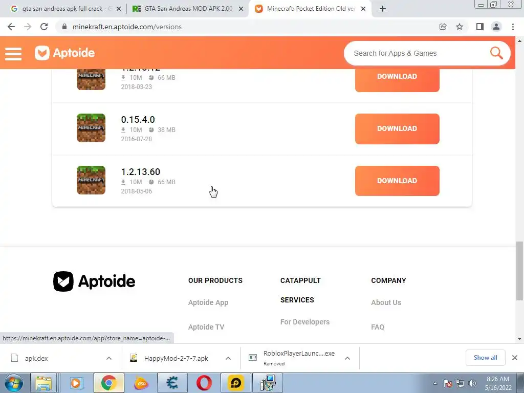Click scrollbar down arrow
Image resolution: width=524 pixels, height=393 pixels.
pyautogui.click(x=520, y=339)
